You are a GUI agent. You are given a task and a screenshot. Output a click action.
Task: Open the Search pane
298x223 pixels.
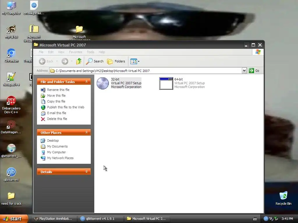[95, 61]
